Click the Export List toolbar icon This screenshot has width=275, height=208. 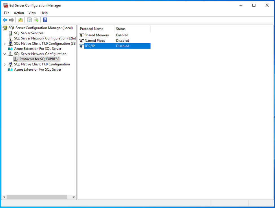36,20
